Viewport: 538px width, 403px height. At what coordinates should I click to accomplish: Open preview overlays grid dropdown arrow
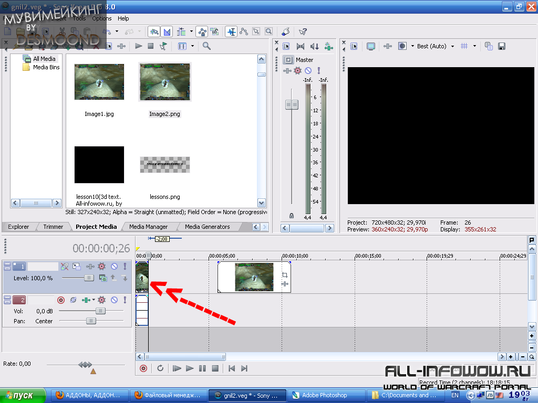pyautogui.click(x=474, y=46)
